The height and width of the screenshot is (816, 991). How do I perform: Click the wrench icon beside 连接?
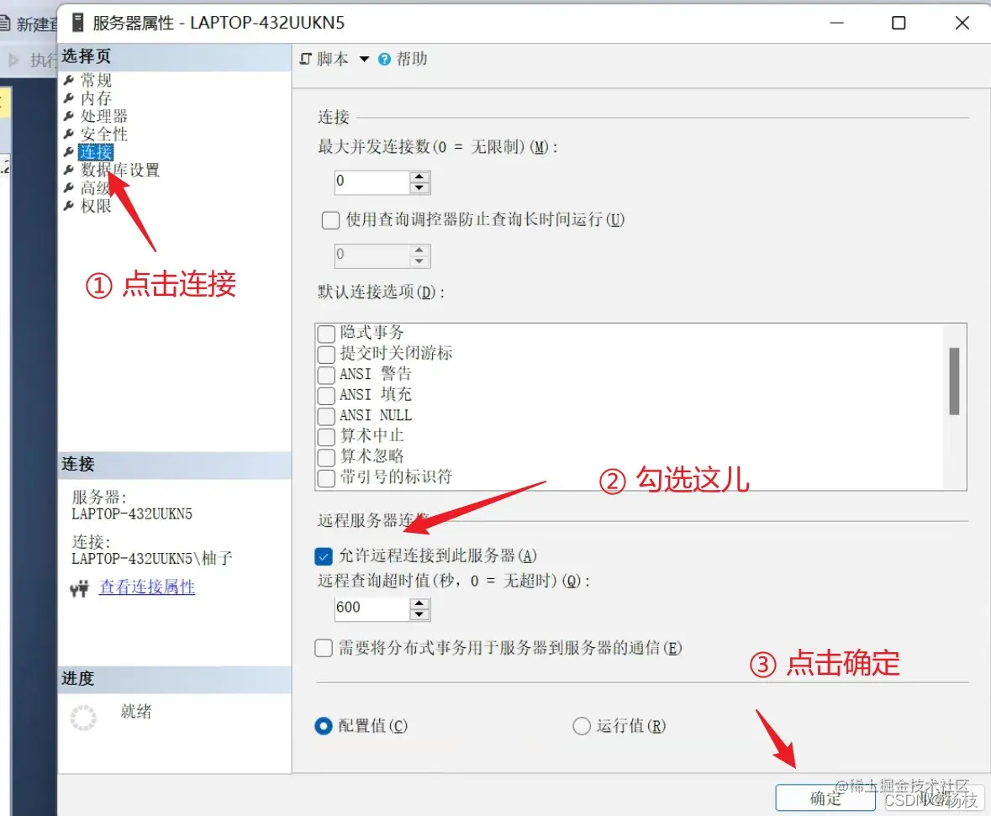point(69,152)
